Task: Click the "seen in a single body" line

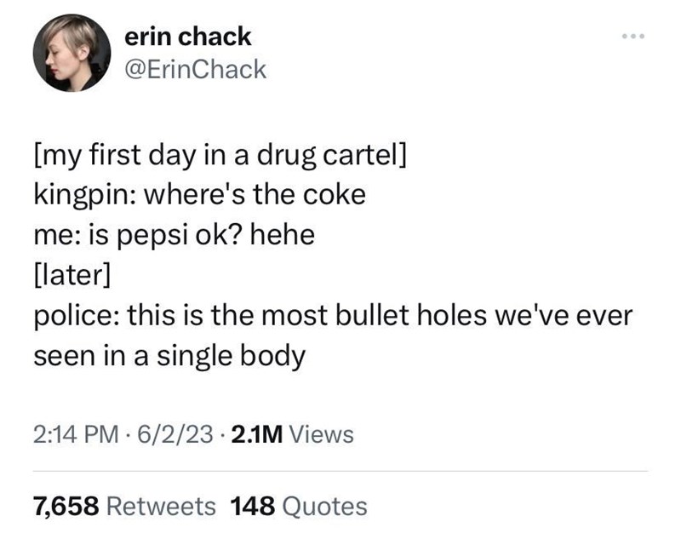Action: click(x=169, y=354)
